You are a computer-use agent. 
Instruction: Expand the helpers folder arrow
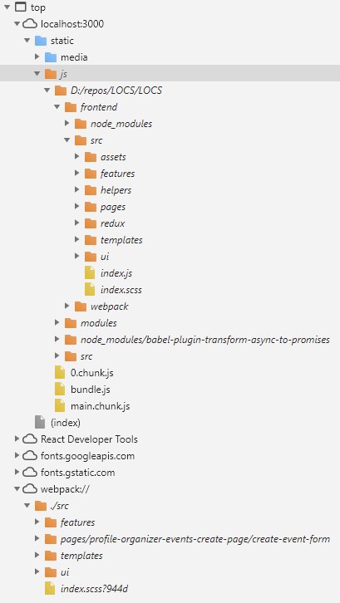coord(77,190)
